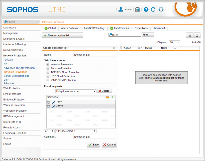Viewport: 205px width, 161px height.
Task: Focus the sidebar search box
Action: pyautogui.click(x=21, y=22)
